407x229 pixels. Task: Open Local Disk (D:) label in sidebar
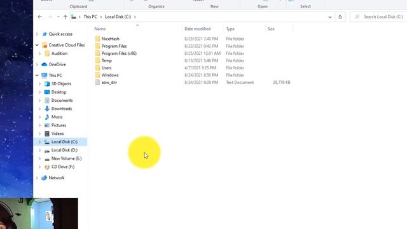64,150
